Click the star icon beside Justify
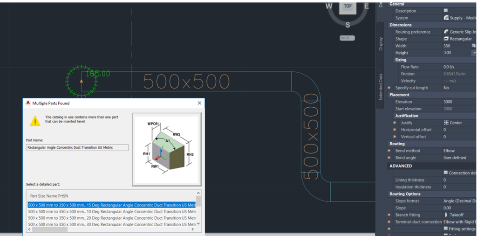The image size is (477, 236). (395, 123)
